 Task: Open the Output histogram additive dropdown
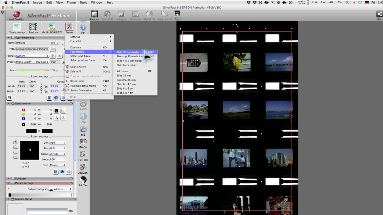tap(60, 189)
